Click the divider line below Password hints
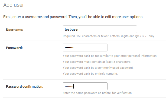This screenshot has height=98, width=166. click(x=84, y=79)
